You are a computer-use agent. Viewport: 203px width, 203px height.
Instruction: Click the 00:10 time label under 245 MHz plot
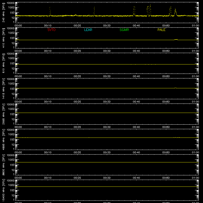click(x=48, y=26)
